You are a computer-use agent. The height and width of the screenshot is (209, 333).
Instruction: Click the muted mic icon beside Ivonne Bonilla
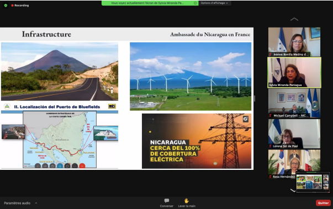pyautogui.click(x=271, y=55)
